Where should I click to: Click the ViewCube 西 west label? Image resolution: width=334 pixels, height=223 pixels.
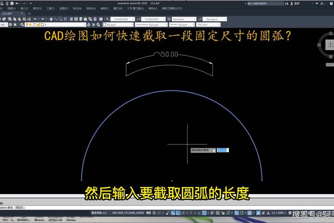coord(319,45)
